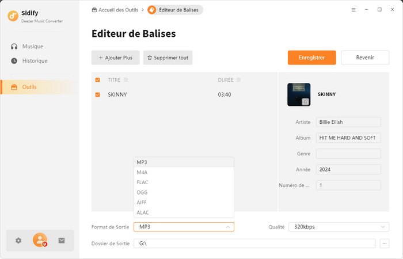Screen dimensions: 403x259
Task: Go to Historique in sidebar
Action: coord(35,60)
